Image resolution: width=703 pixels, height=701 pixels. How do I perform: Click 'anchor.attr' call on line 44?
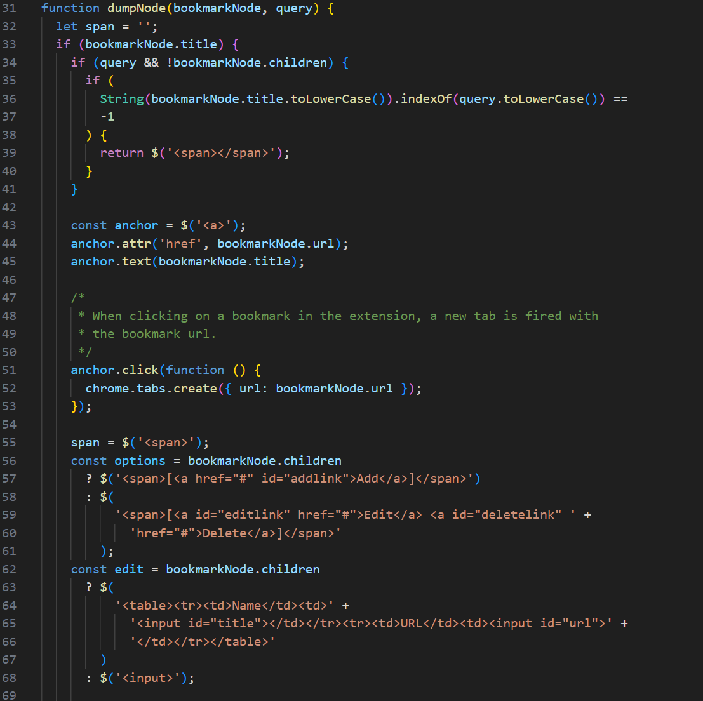click(x=110, y=244)
